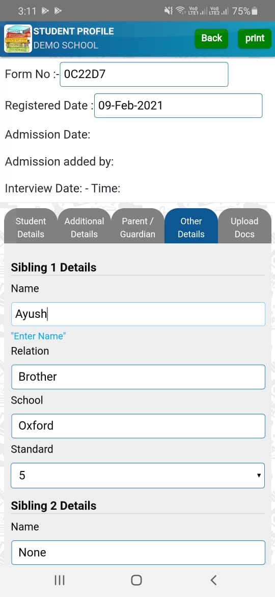Click the Registered Date field
The width and height of the screenshot is (275, 597).
click(178, 106)
